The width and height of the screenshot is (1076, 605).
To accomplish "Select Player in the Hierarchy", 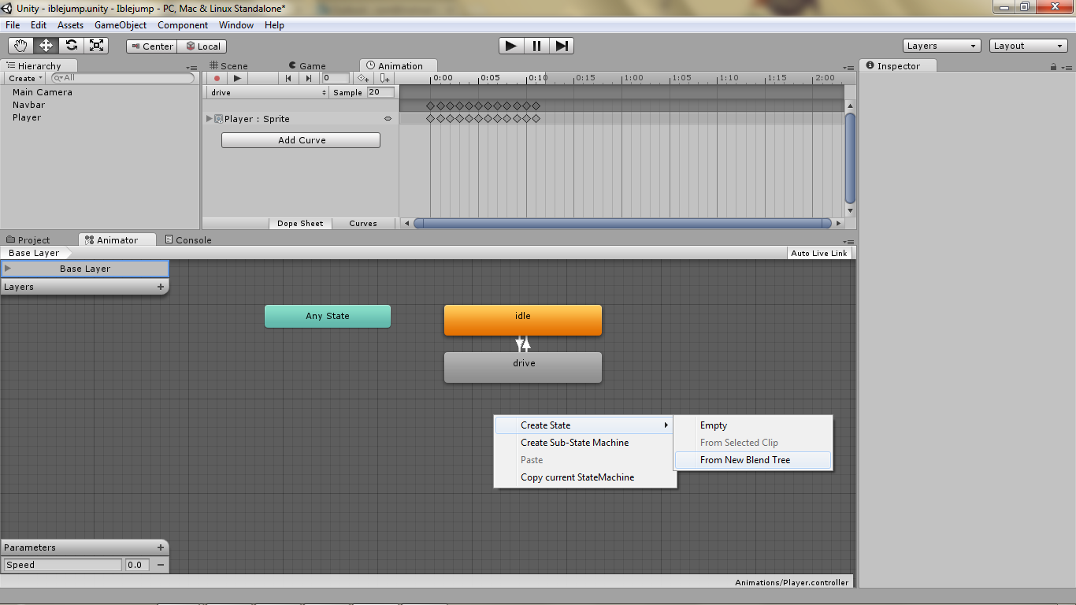I will [27, 117].
